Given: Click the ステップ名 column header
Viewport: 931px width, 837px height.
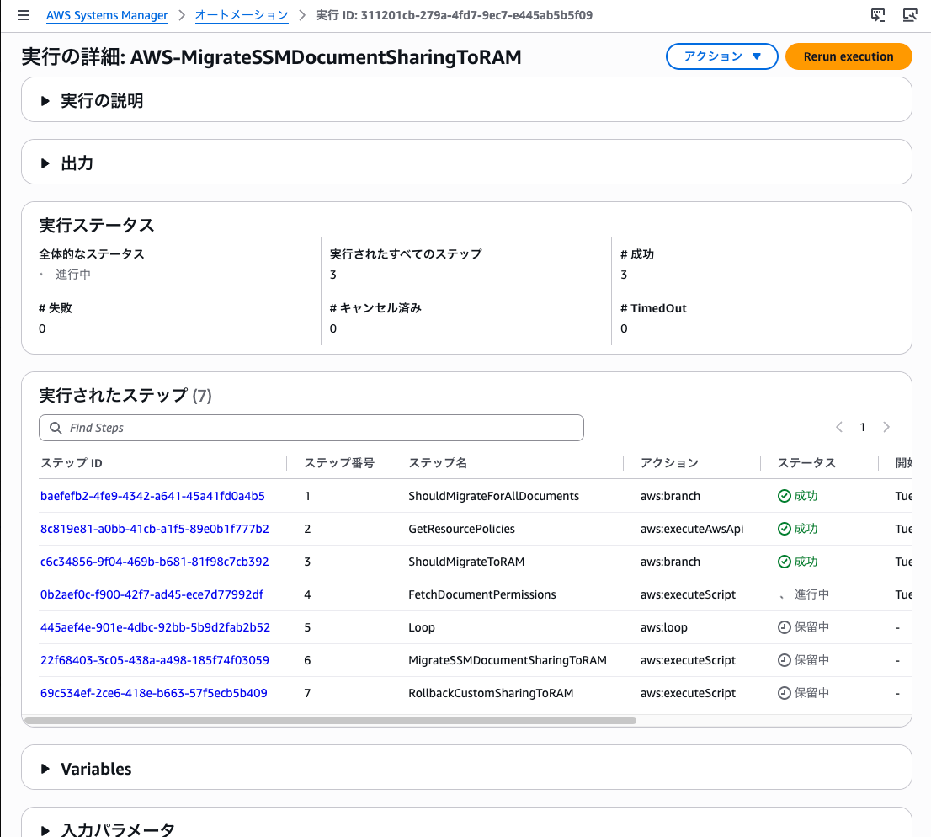Looking at the screenshot, I should click(438, 463).
